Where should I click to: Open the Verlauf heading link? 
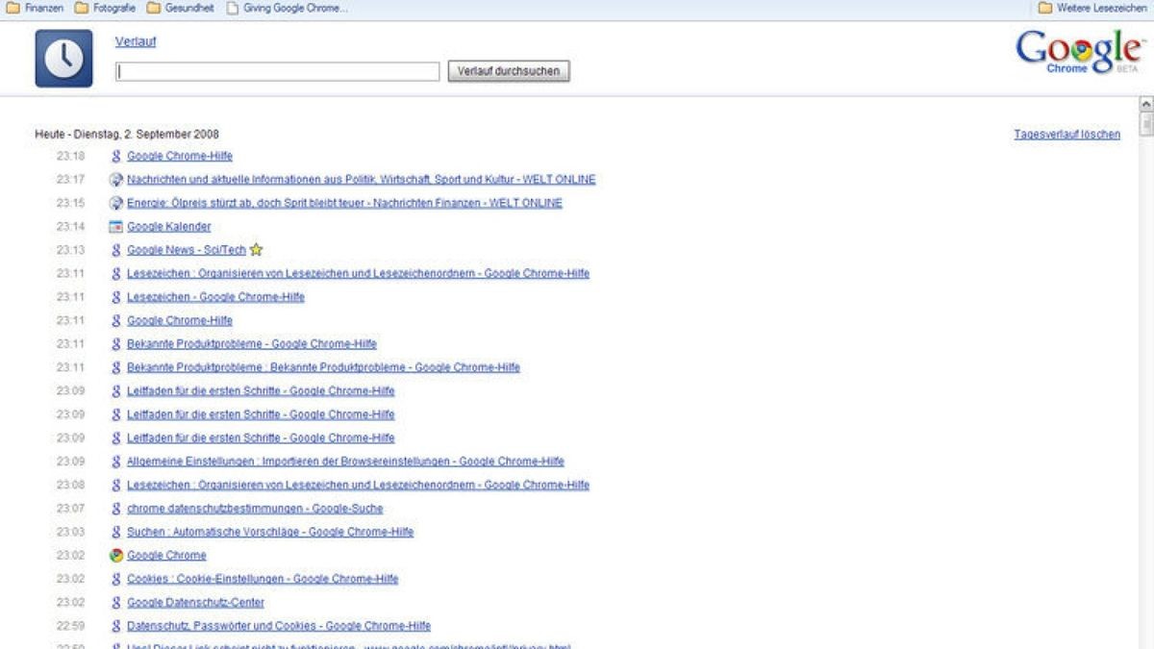(135, 41)
